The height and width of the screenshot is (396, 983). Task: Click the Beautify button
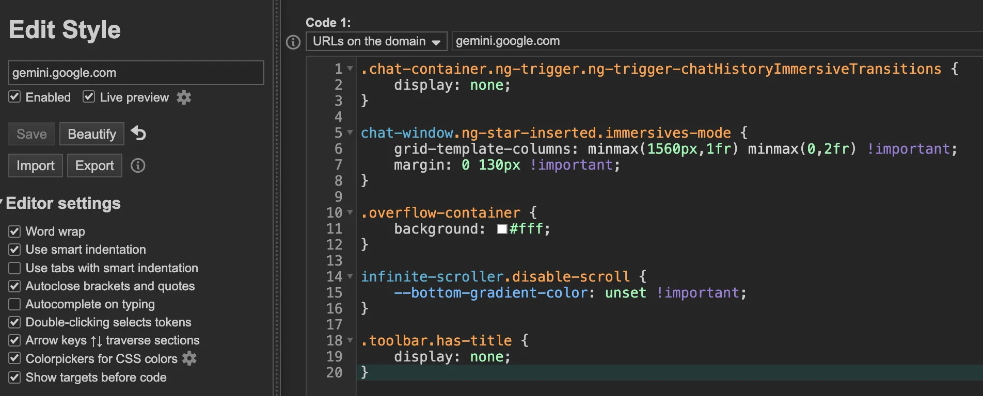(92, 134)
